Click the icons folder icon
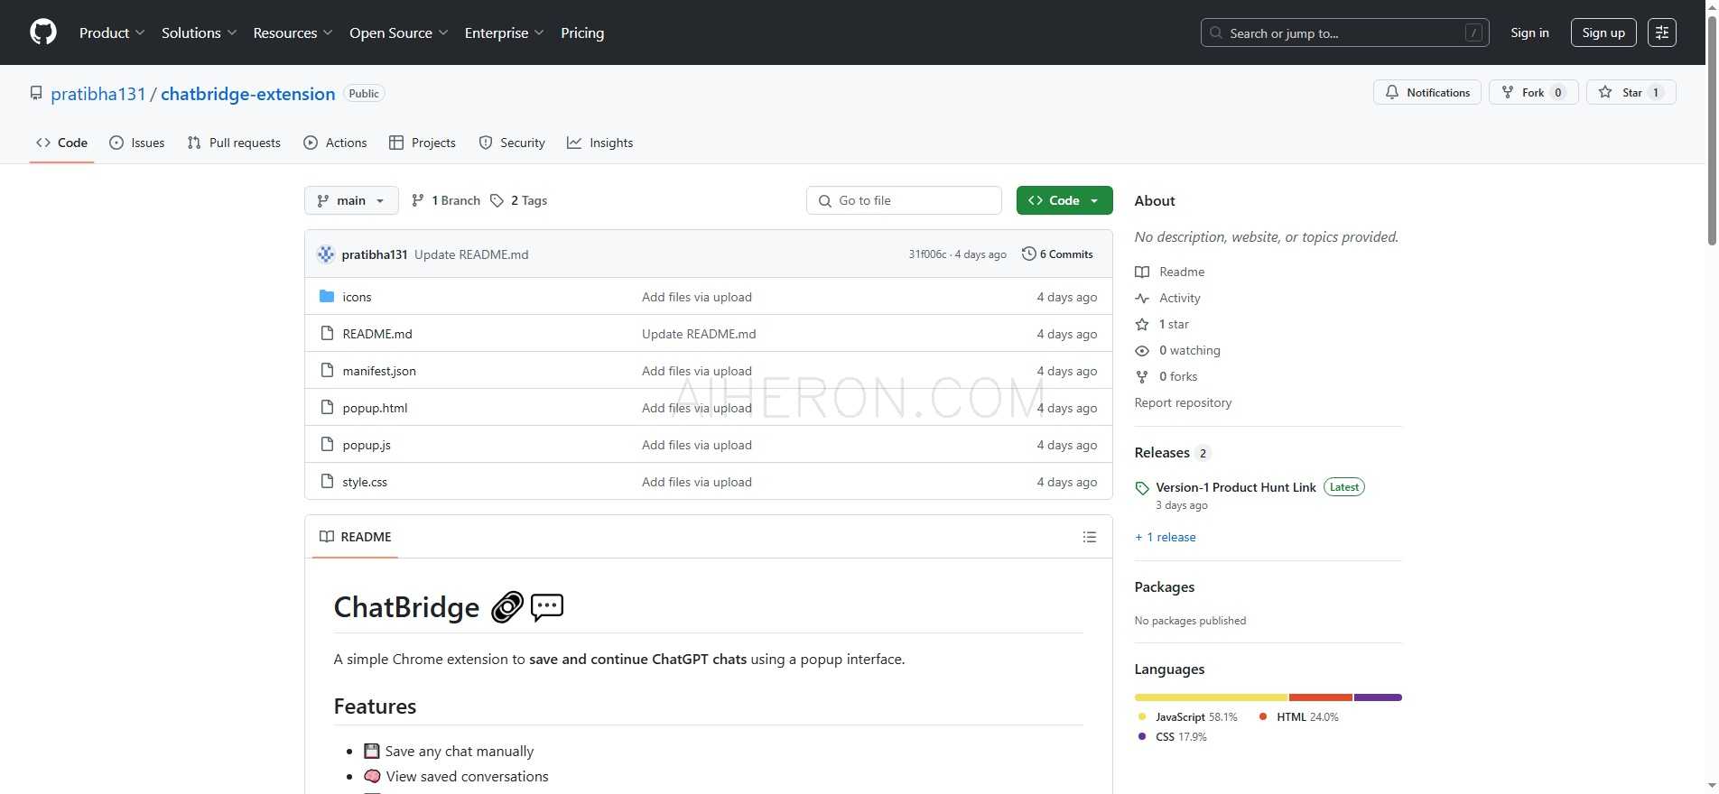This screenshot has width=1719, height=794. point(327,297)
